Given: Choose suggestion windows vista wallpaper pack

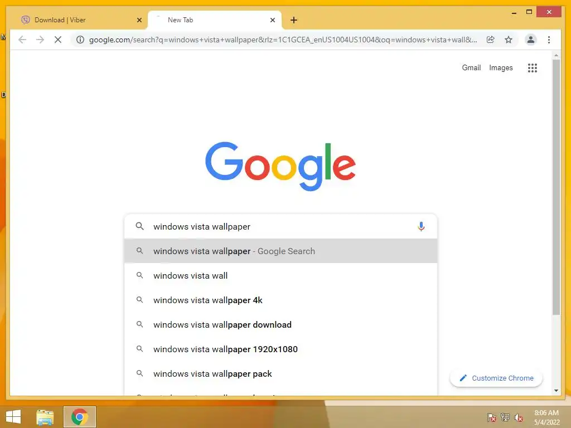Looking at the screenshot, I should click(x=281, y=373).
